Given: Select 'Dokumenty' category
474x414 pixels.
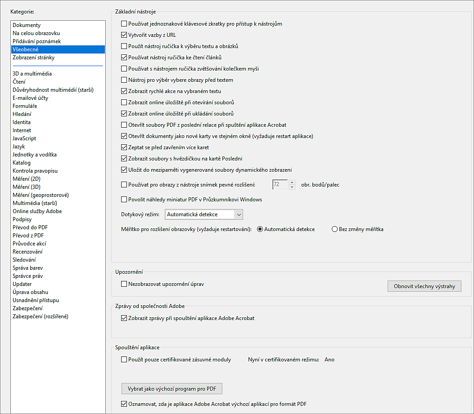Looking at the screenshot, I should 58,25.
